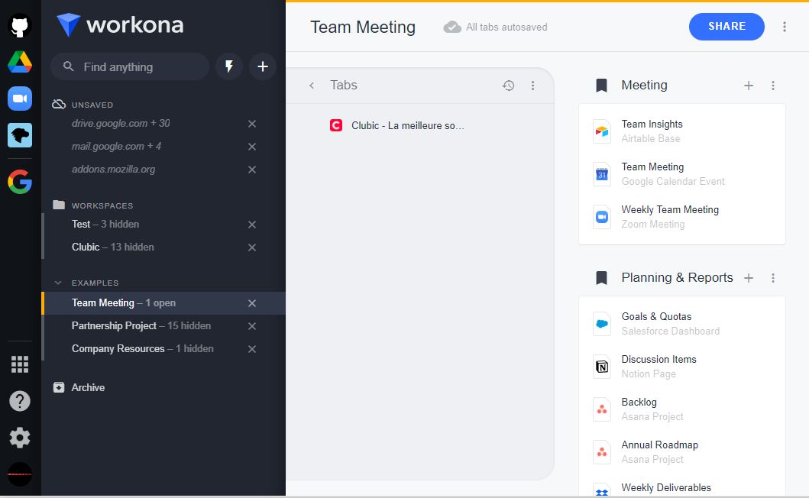This screenshot has width=809, height=498.
Task: Close the Clubic workspace
Action: click(252, 247)
